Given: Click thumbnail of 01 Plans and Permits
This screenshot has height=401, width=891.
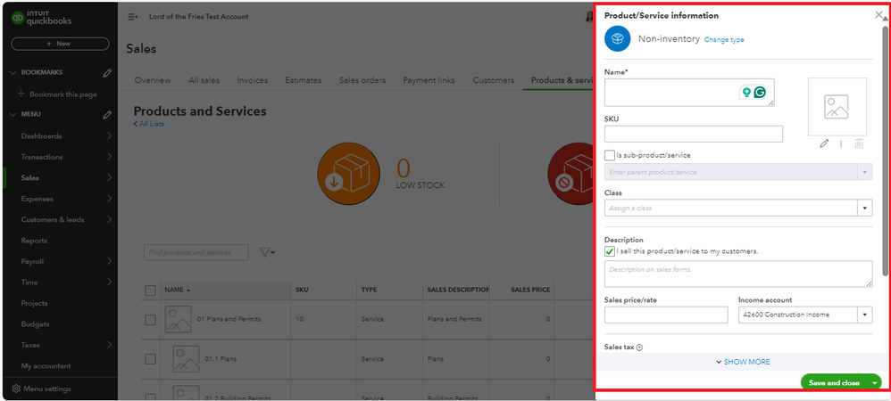Looking at the screenshot, I should pos(178,319).
